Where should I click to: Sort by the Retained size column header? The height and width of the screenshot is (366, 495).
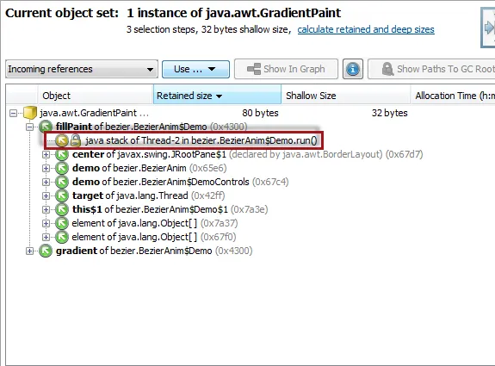tap(217, 95)
